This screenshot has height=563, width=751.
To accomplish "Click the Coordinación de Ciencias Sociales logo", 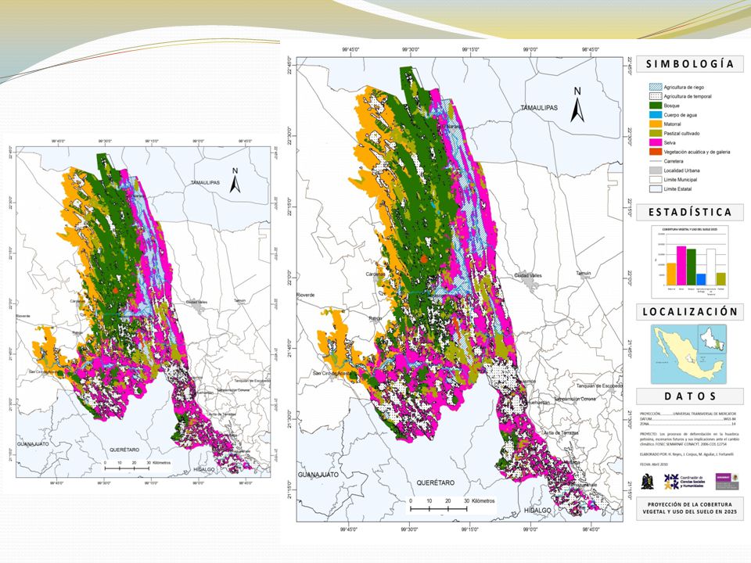I will pyautogui.click(x=684, y=482).
